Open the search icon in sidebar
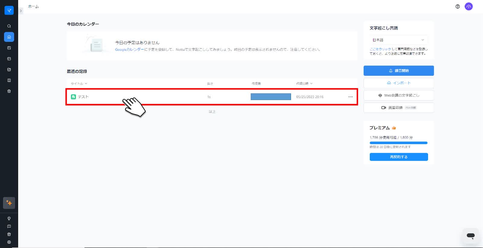This screenshot has height=248, width=483. 9,26
